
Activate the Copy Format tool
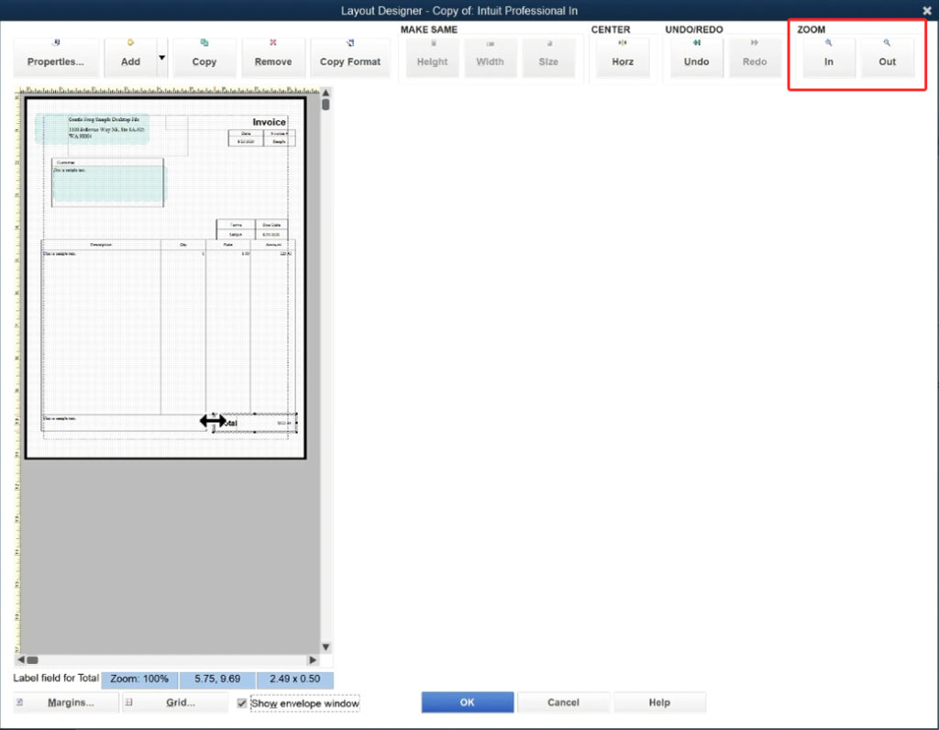tap(350, 55)
